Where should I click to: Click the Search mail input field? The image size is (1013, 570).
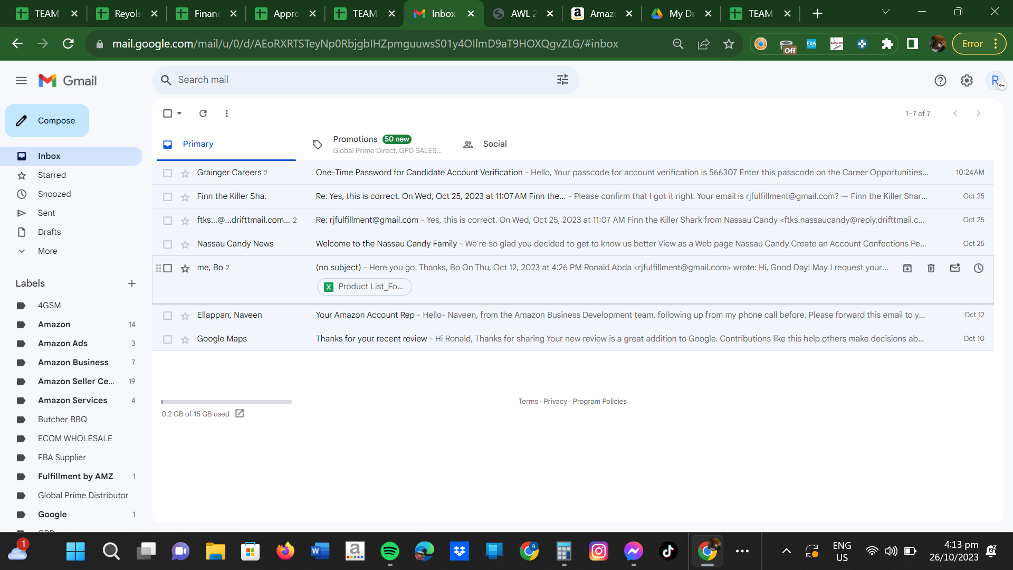click(x=366, y=80)
